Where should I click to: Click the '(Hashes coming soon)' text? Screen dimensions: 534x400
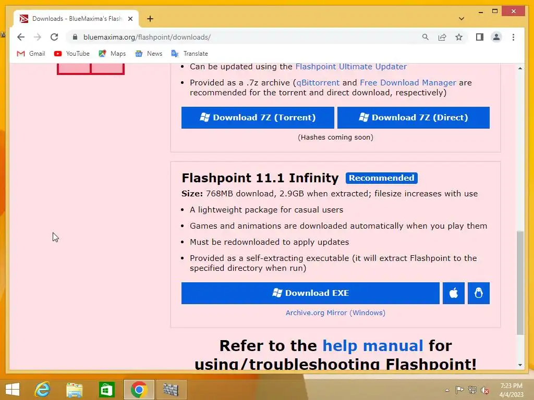click(335, 137)
